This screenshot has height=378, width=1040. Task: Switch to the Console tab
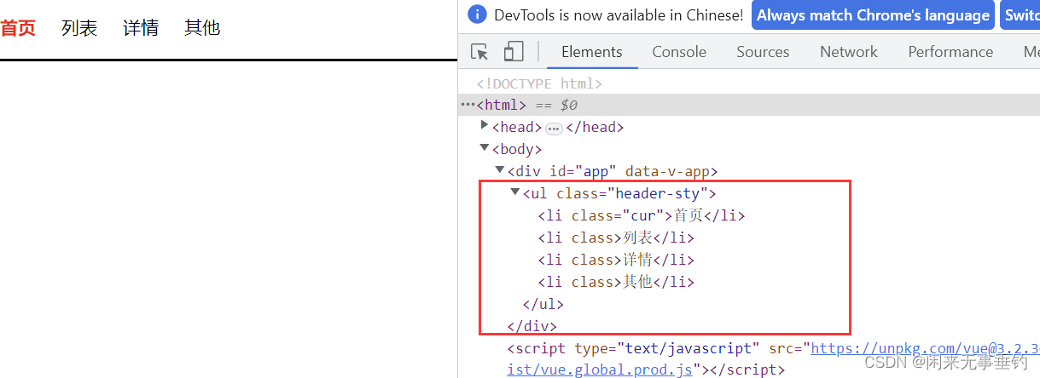(x=679, y=52)
